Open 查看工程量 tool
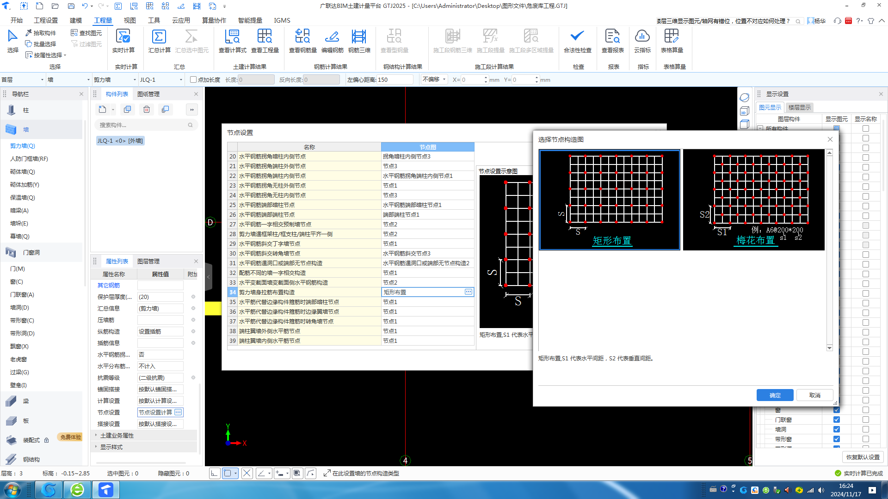888x499 pixels. tap(265, 41)
